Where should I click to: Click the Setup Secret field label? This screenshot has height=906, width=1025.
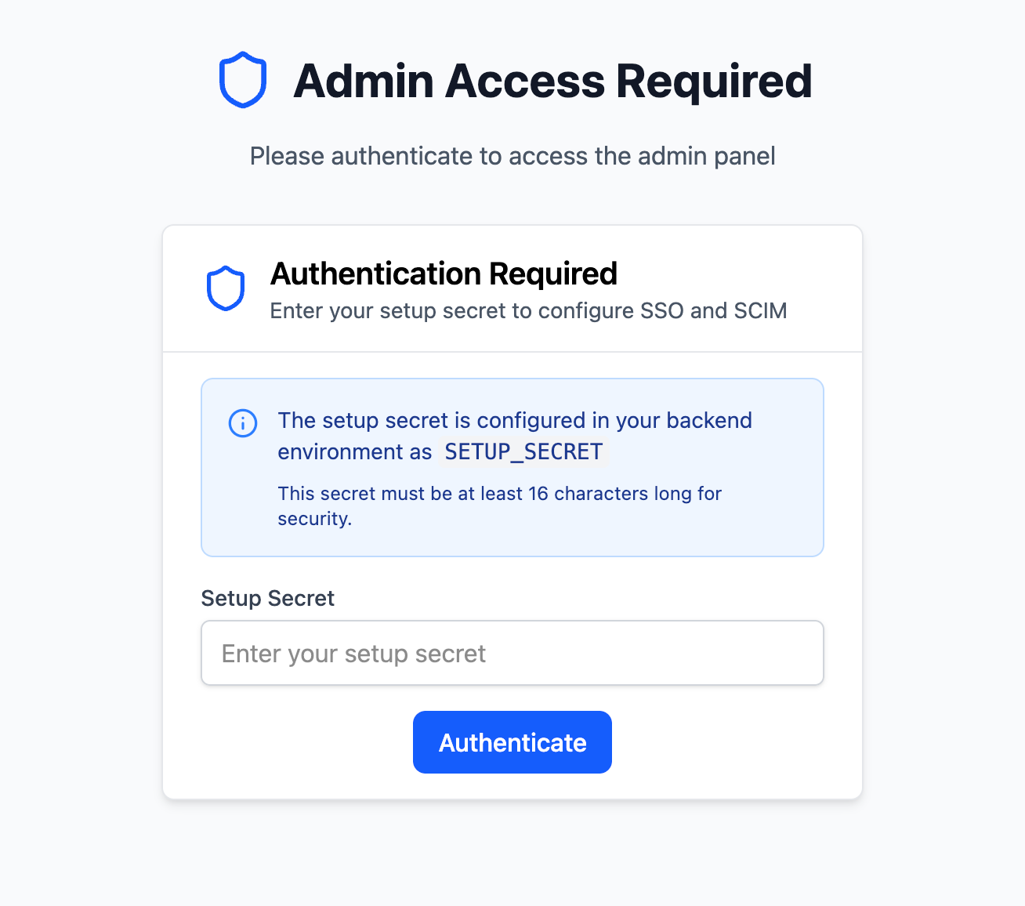point(267,598)
